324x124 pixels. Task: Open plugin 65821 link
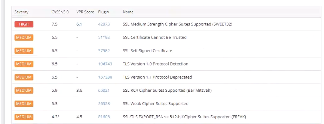point(104,90)
